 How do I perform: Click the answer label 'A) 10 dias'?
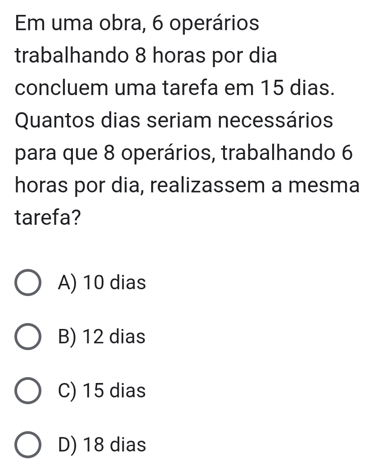tap(102, 283)
